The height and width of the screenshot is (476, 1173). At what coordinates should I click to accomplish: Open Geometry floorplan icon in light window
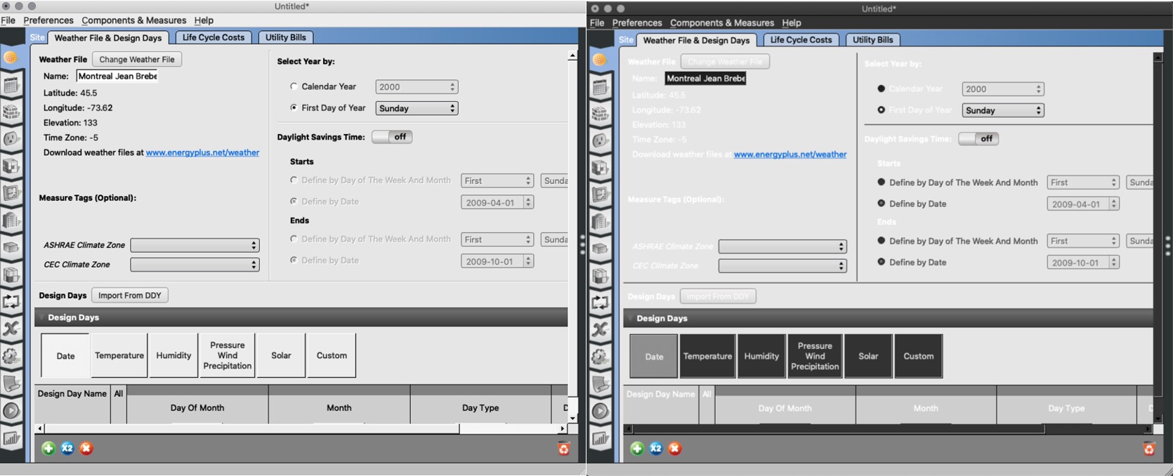[x=11, y=193]
